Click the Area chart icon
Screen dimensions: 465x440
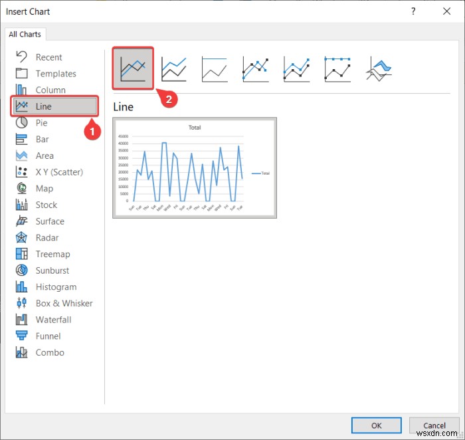[x=22, y=156]
